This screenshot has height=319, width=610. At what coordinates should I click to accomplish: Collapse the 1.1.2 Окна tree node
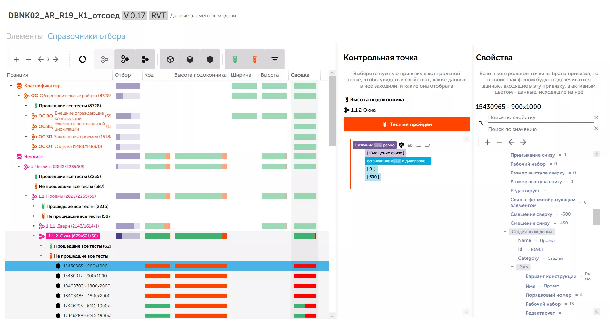pos(34,236)
